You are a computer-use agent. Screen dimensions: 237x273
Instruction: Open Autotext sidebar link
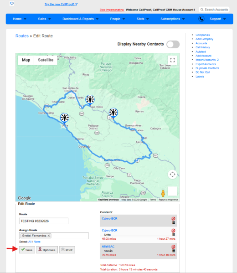201,52
